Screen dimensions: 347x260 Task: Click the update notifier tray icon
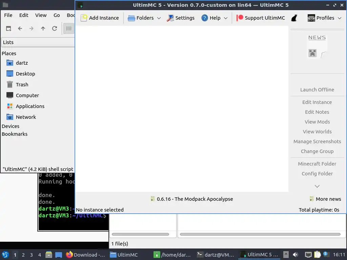pyautogui.click(x=325, y=254)
